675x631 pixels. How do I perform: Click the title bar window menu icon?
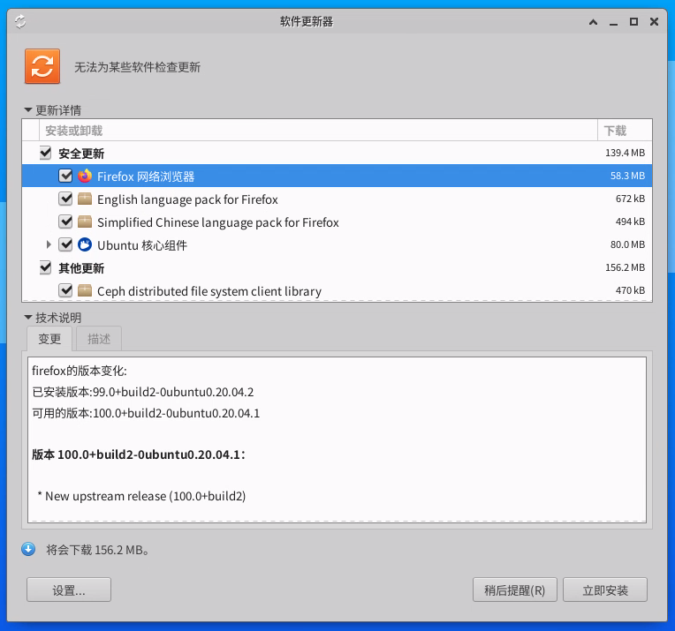point(20,21)
